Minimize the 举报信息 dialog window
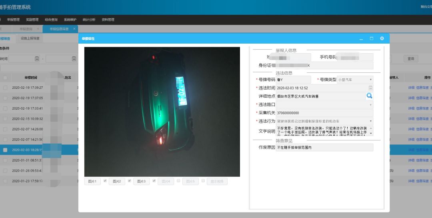This screenshot has height=218, width=432. pos(361,39)
